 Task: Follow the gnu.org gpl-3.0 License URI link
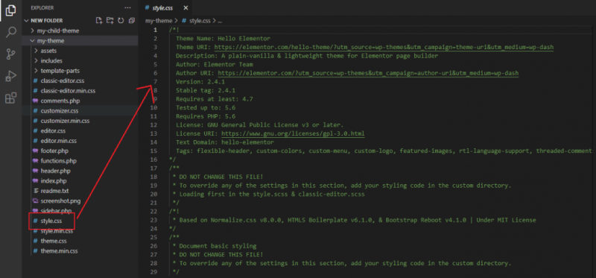(x=293, y=134)
